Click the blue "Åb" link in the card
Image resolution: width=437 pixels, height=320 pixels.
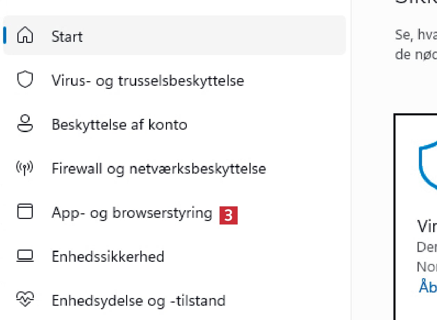click(x=428, y=286)
